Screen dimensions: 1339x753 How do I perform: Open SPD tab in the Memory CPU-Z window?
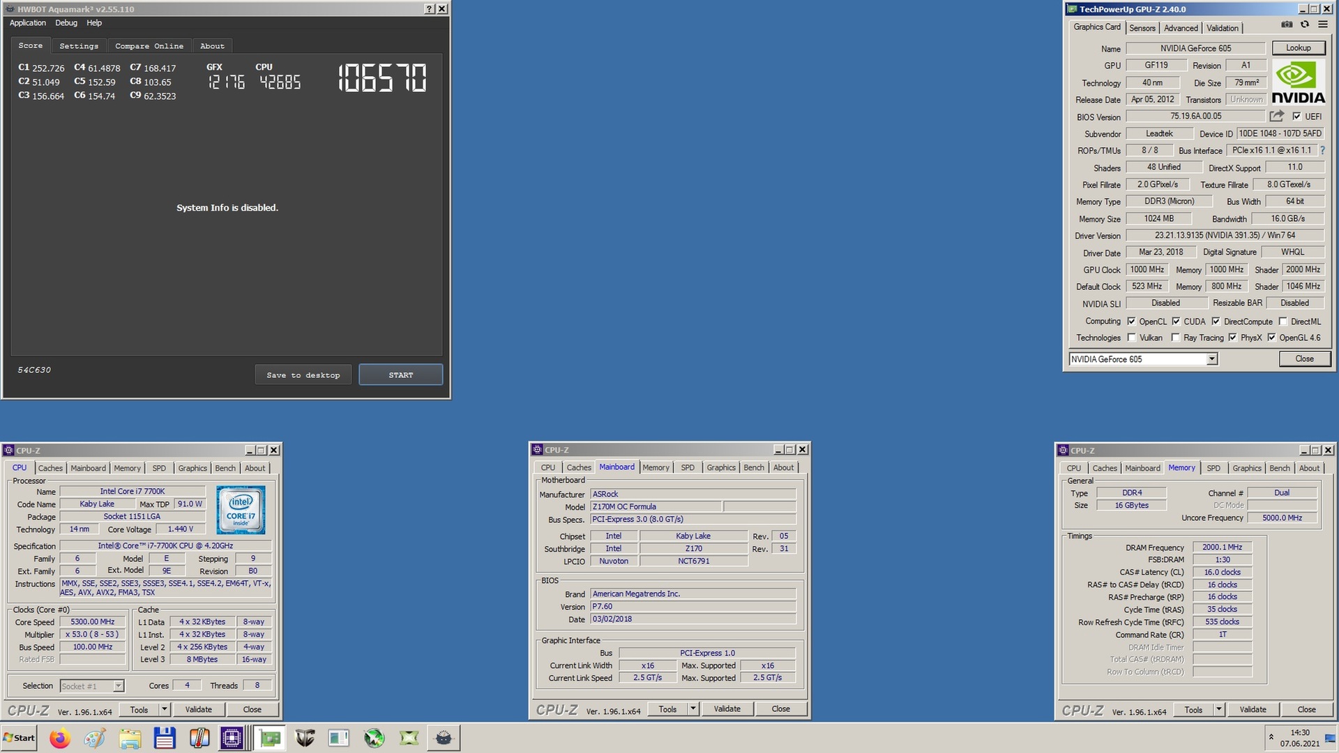[x=1213, y=468]
